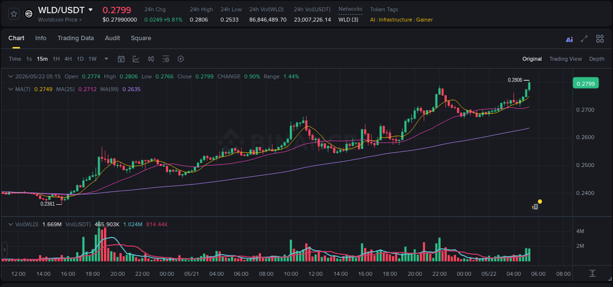613x287 pixels.
Task: Expand the more time intervals dropdown arrow
Action: [x=106, y=59]
